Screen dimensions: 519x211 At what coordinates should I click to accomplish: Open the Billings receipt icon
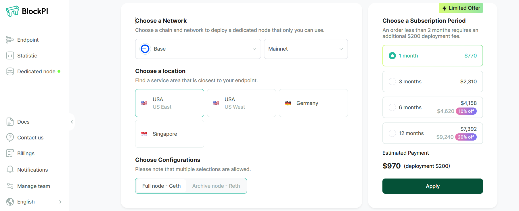coord(10,153)
